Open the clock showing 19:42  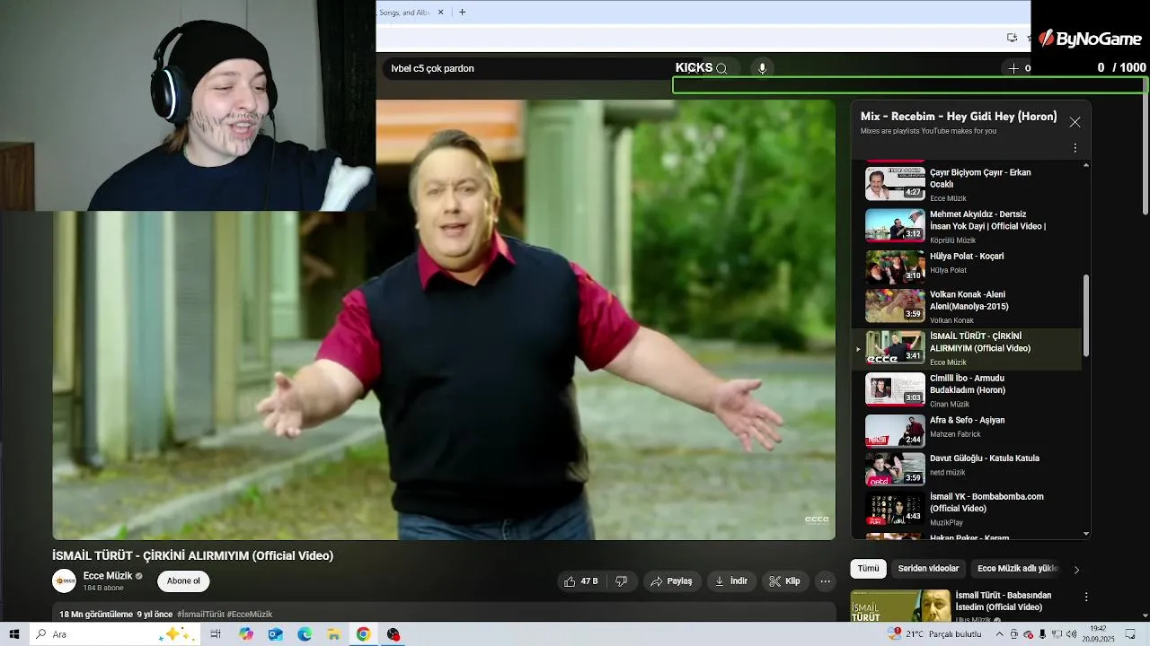coord(1098,634)
